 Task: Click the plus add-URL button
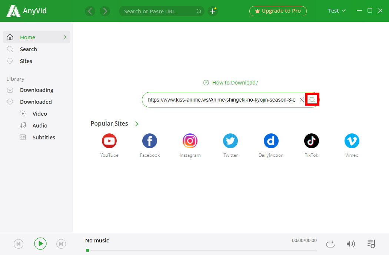(x=213, y=11)
